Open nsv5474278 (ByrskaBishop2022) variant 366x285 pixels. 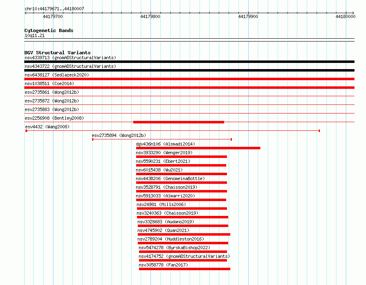pyautogui.click(x=174, y=248)
